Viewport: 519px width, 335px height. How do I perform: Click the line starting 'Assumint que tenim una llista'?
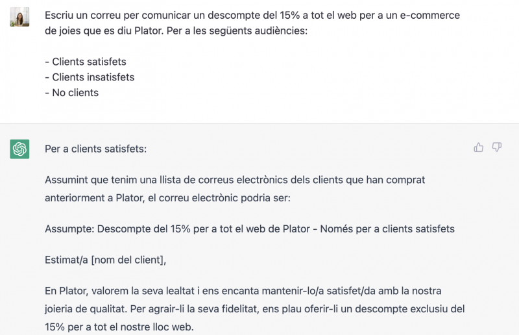point(235,180)
